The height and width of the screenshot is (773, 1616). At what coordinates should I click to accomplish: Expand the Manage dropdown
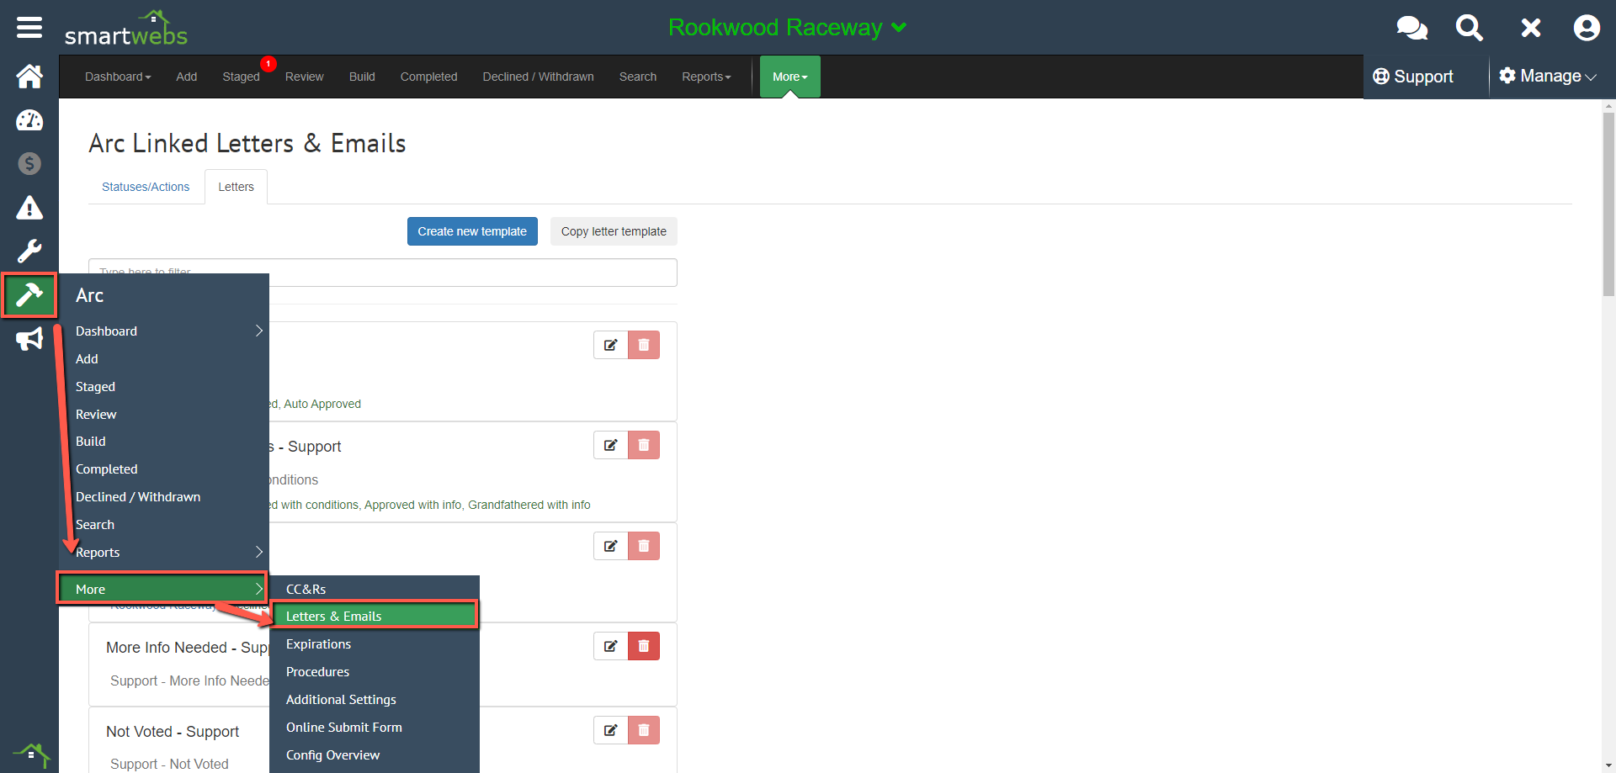tap(1548, 77)
